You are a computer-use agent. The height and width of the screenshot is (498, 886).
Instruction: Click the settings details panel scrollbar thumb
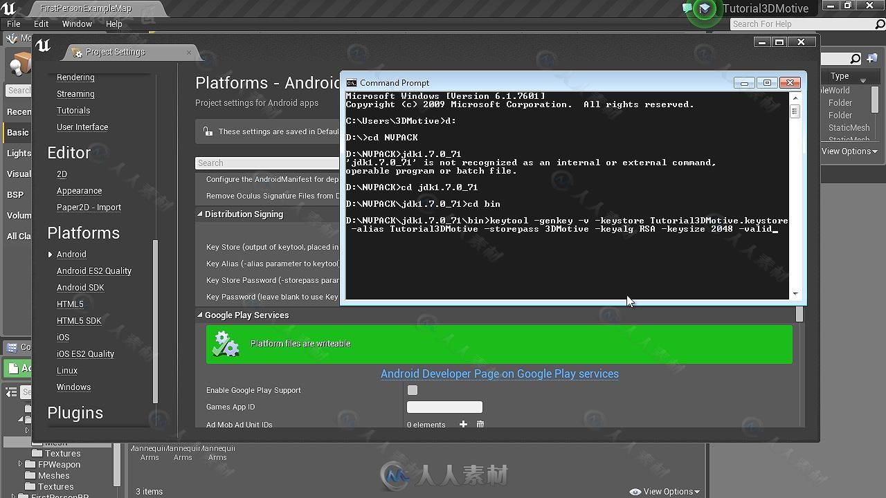pyautogui.click(x=799, y=314)
